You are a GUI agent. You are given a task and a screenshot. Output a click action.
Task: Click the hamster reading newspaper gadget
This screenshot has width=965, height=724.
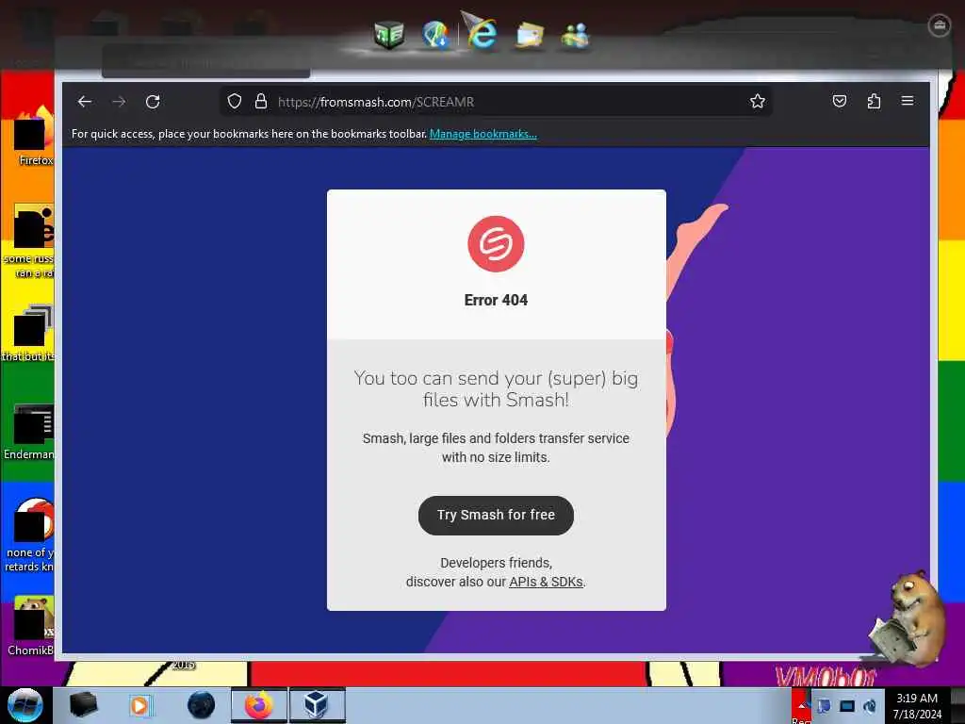[x=908, y=617]
